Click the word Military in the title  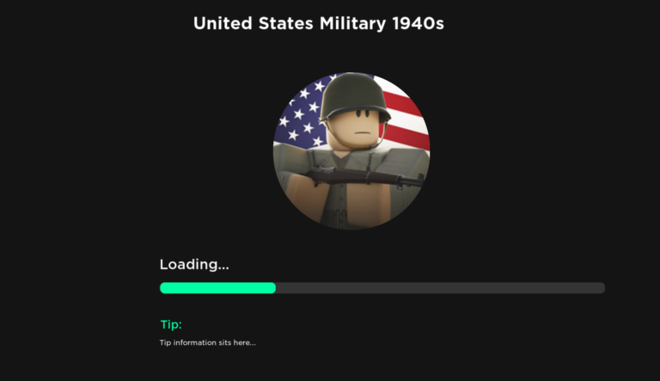352,23
